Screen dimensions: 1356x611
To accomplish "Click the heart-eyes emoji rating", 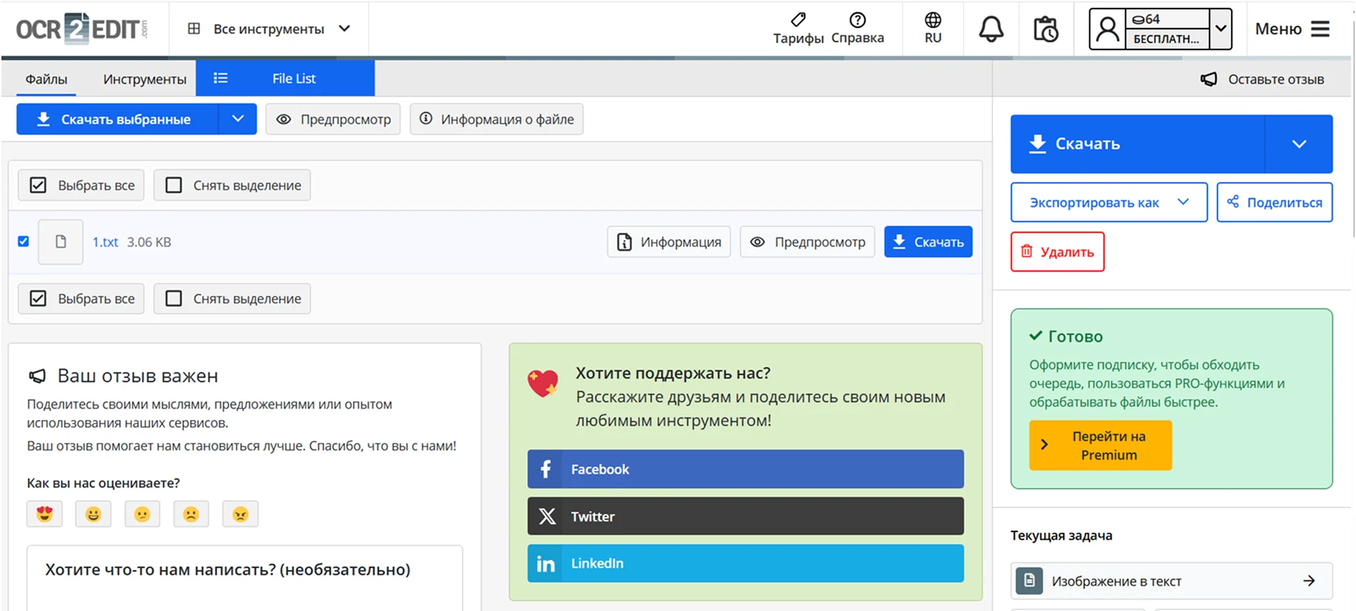I will [x=45, y=514].
